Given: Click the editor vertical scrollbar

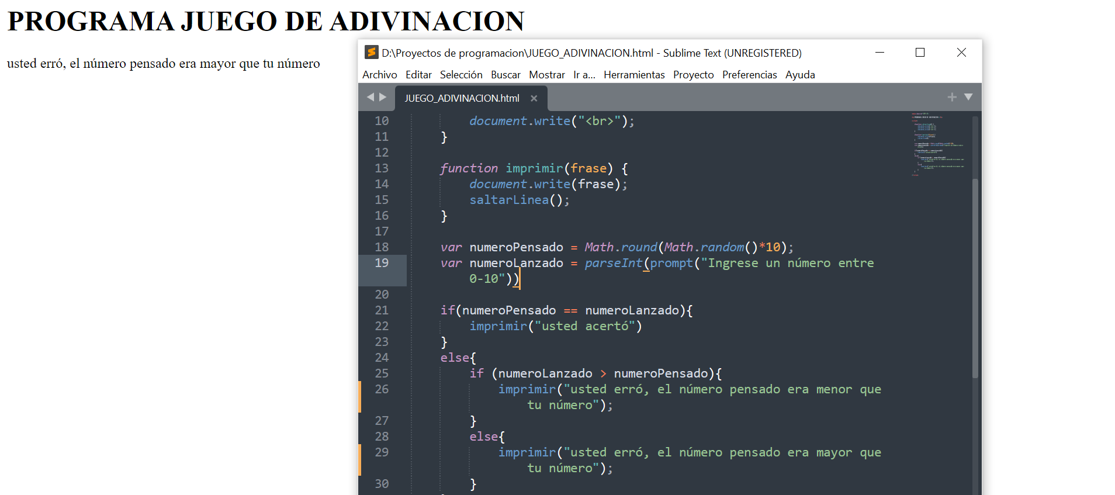Looking at the screenshot, I should point(975,278).
